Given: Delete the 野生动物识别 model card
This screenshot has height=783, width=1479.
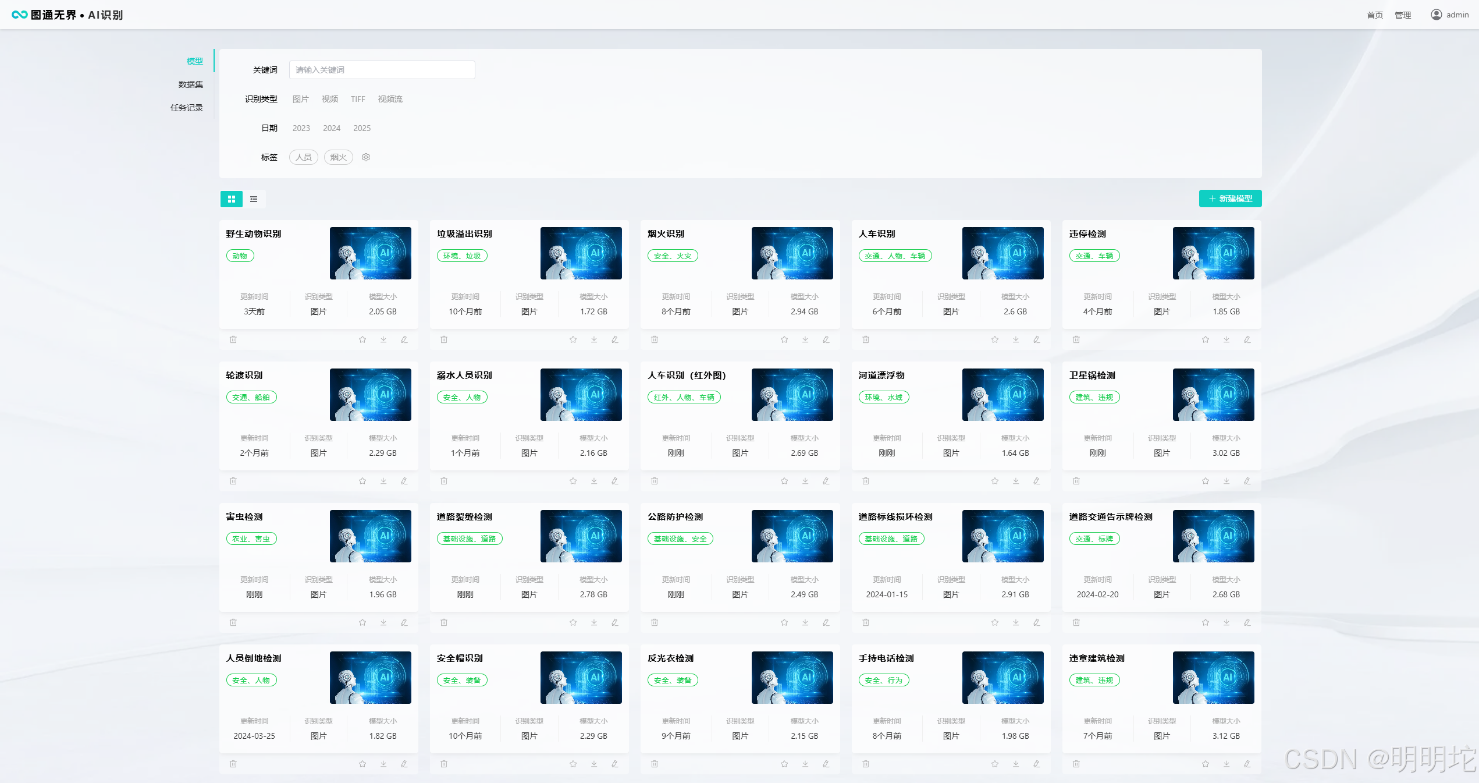Looking at the screenshot, I should (233, 339).
